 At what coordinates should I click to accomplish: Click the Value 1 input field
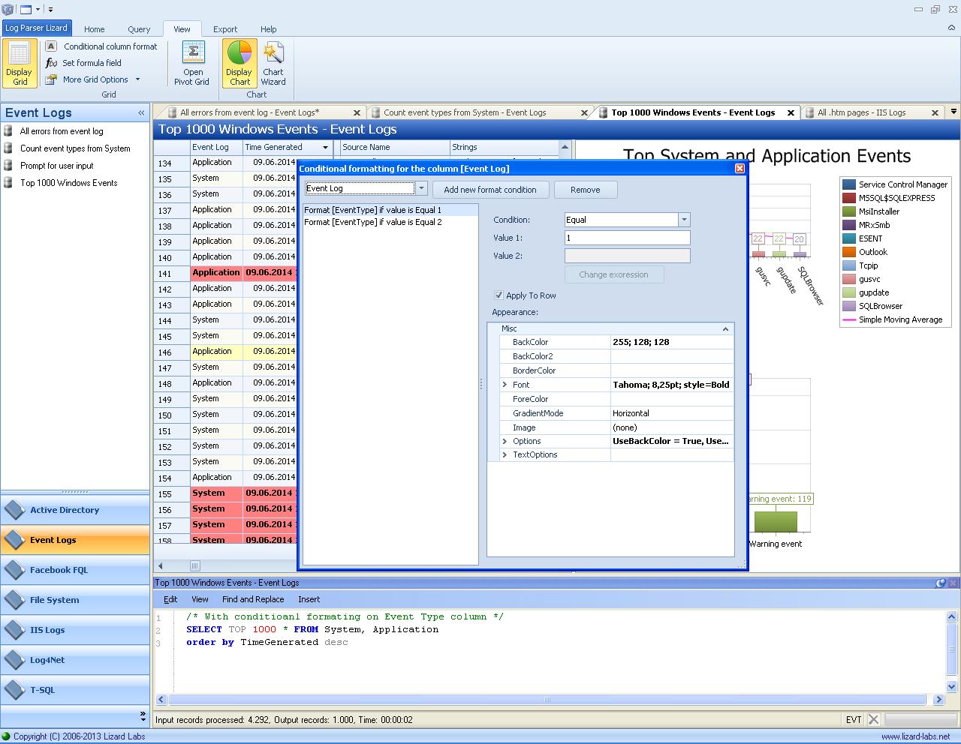pyautogui.click(x=626, y=238)
